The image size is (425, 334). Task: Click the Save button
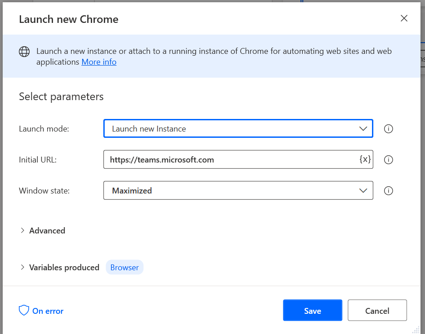[x=313, y=311]
